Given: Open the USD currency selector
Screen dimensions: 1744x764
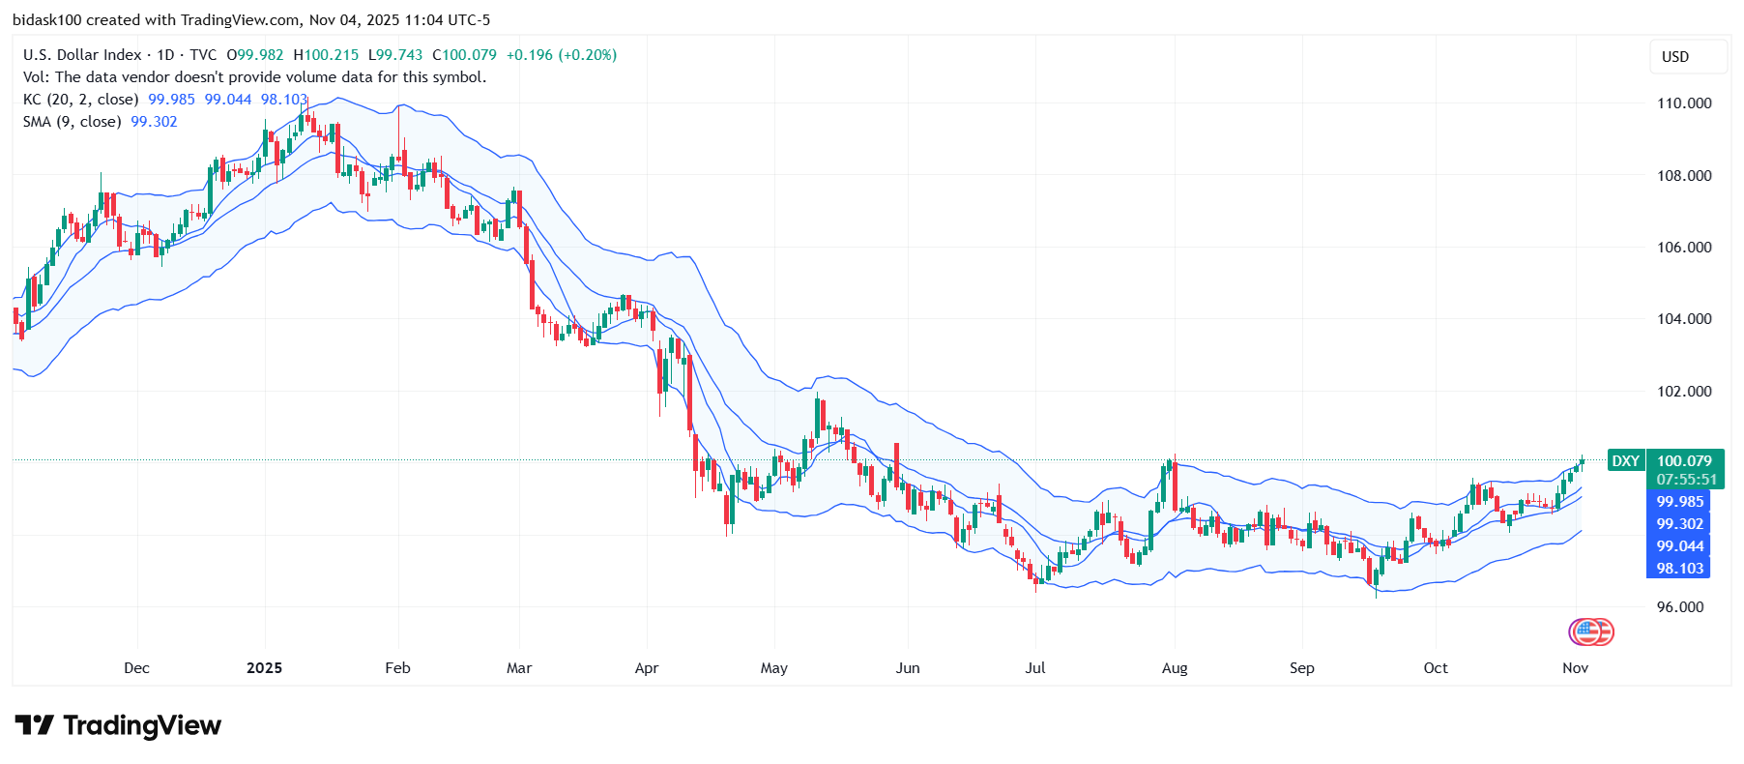Looking at the screenshot, I should pyautogui.click(x=1687, y=57).
